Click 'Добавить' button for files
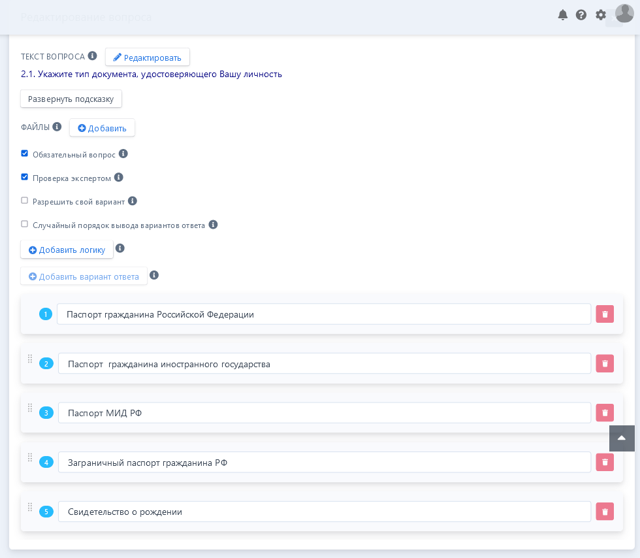This screenshot has height=558, width=640. tap(103, 128)
